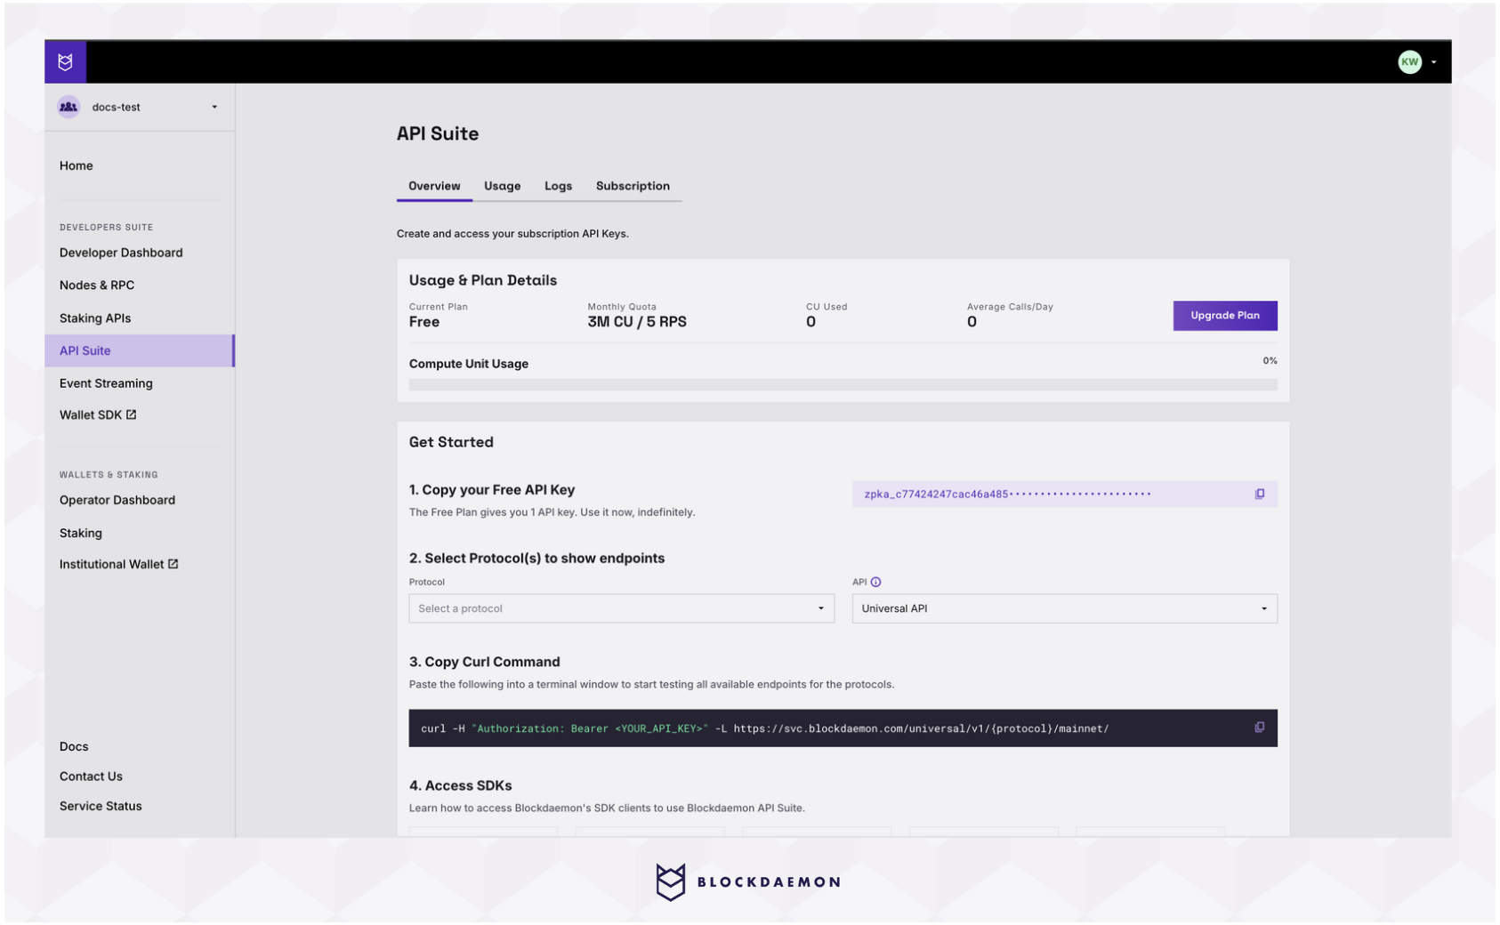1500x925 pixels.
Task: Click the external-link icon next to Wallet SDK
Action: tap(131, 414)
